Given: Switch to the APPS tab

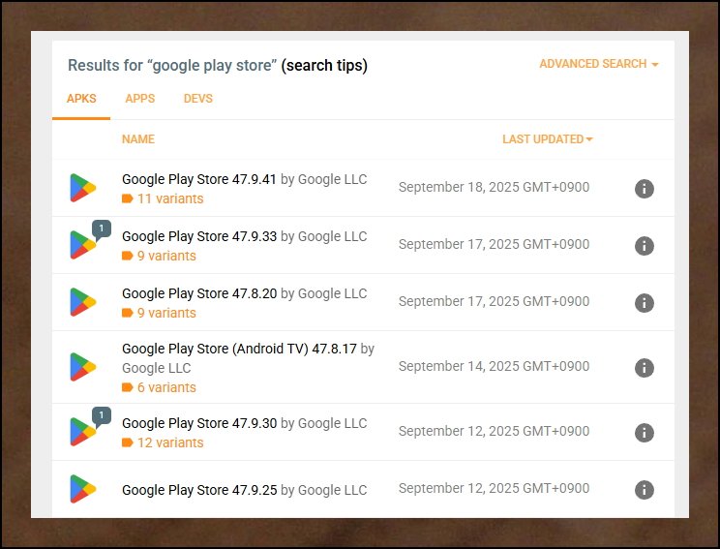Looking at the screenshot, I should [x=140, y=99].
